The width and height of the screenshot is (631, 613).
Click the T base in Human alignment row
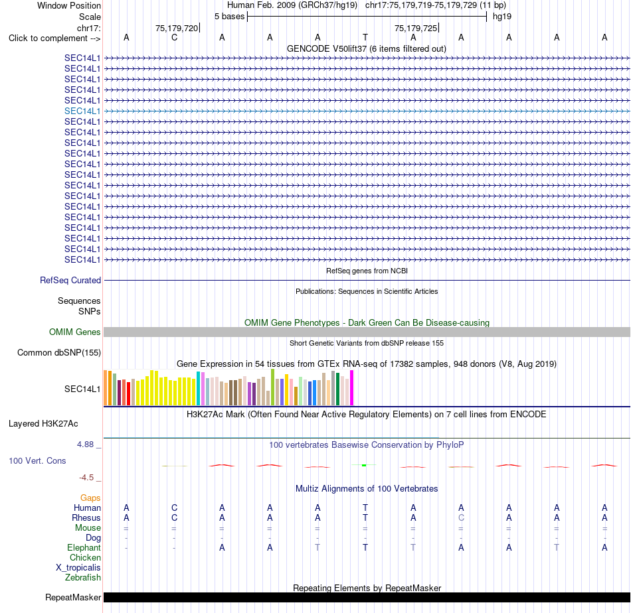pos(365,508)
